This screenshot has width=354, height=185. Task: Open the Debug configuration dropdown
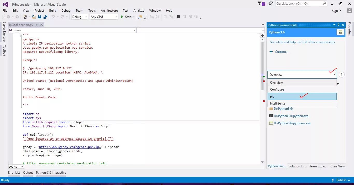pos(86,17)
